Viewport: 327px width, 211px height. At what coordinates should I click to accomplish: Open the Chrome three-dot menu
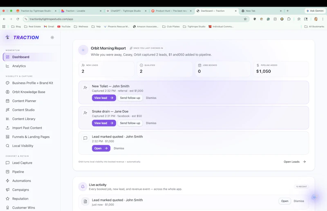pos(323,19)
